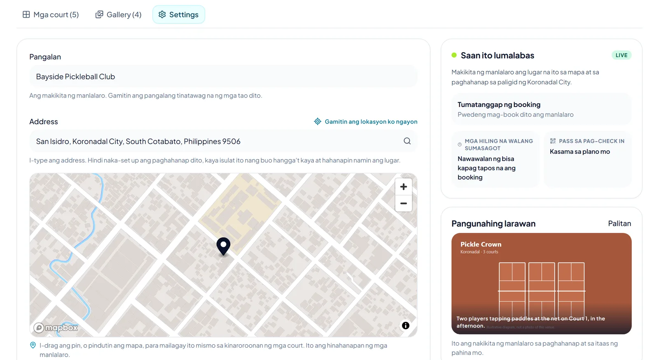The image size is (659, 360).
Task: Click the Saan ito lumalabas heading
Action: click(x=498, y=56)
